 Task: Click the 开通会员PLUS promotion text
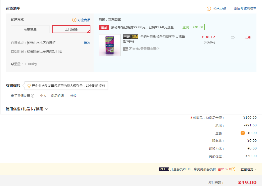pyautogui.click(x=193, y=169)
